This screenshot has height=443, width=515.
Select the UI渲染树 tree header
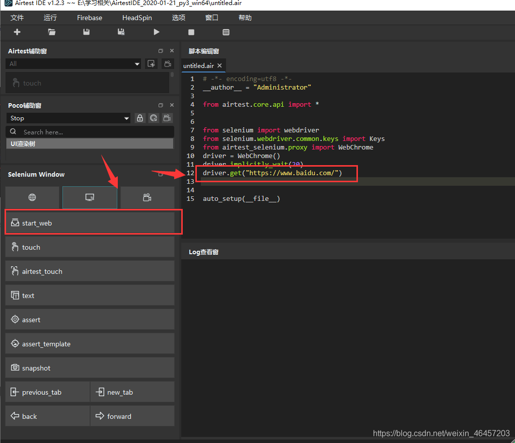click(89, 144)
